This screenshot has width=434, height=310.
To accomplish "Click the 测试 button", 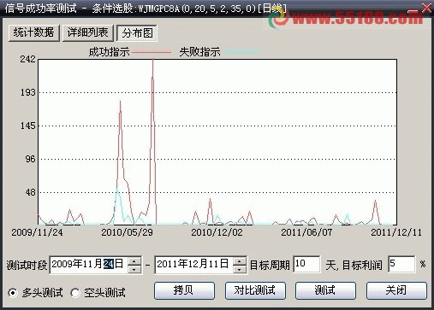I will pos(325,290).
